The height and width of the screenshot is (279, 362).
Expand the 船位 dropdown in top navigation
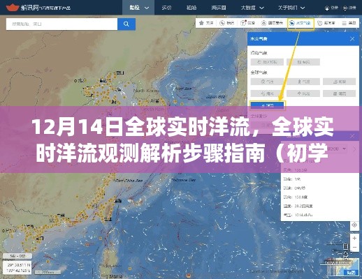(x=138, y=8)
